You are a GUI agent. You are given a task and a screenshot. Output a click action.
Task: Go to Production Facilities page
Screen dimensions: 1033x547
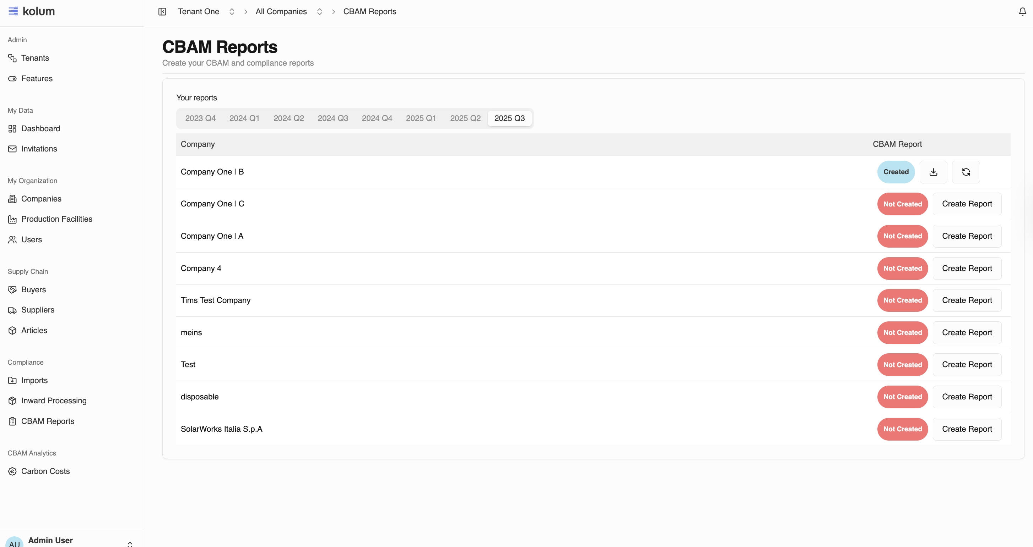point(56,219)
